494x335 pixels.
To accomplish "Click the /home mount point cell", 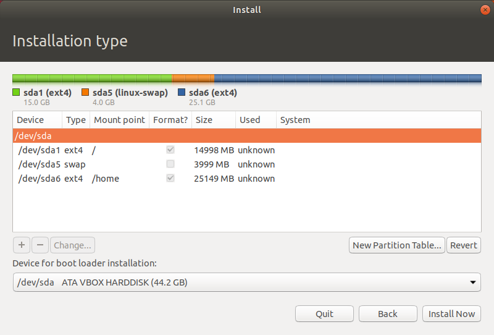I will [106, 179].
